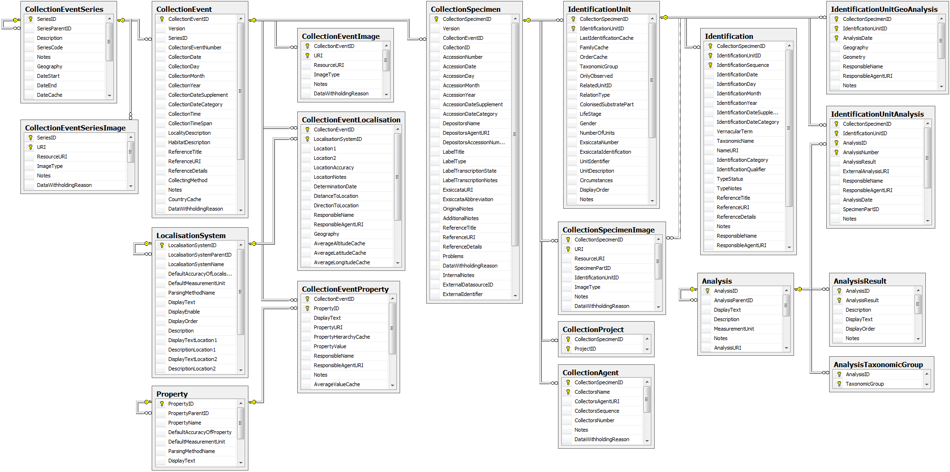The height and width of the screenshot is (472, 950).
Task: Click the primary key icon of CollectionEvent's CollectionEventID
Action: (x=162, y=19)
